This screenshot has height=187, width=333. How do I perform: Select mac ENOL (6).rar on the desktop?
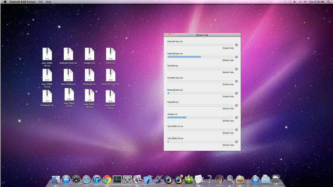click(90, 96)
